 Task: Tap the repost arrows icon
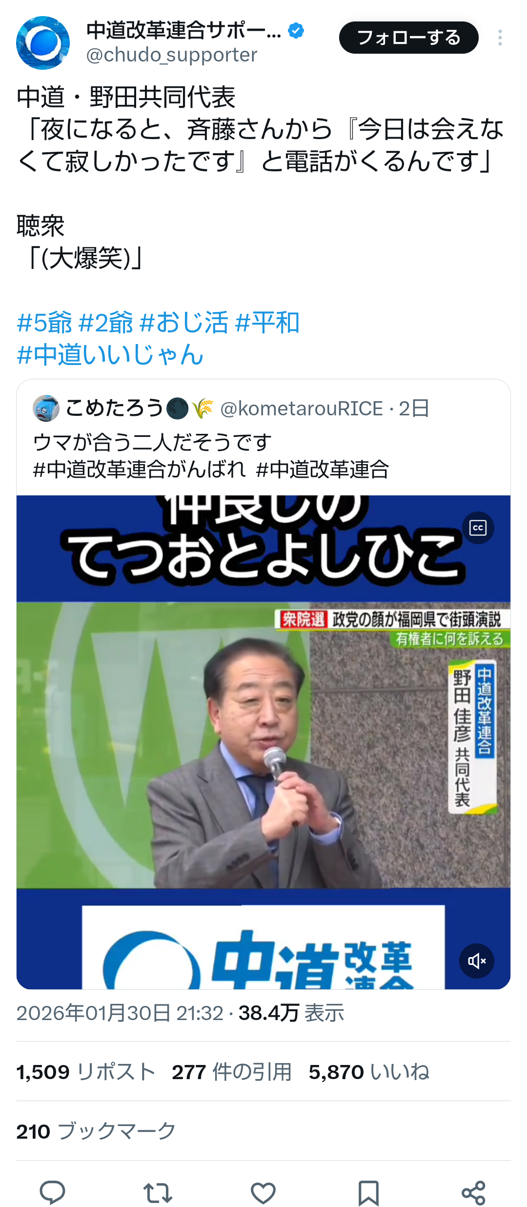click(x=158, y=1193)
